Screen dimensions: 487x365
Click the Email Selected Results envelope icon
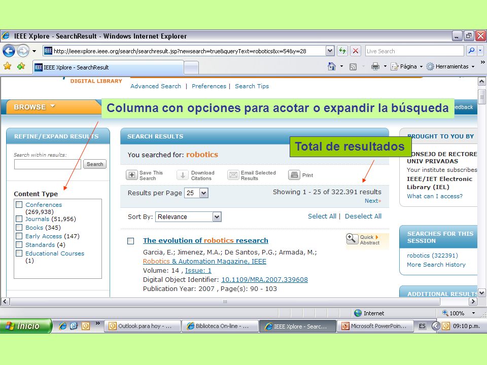pos(233,175)
